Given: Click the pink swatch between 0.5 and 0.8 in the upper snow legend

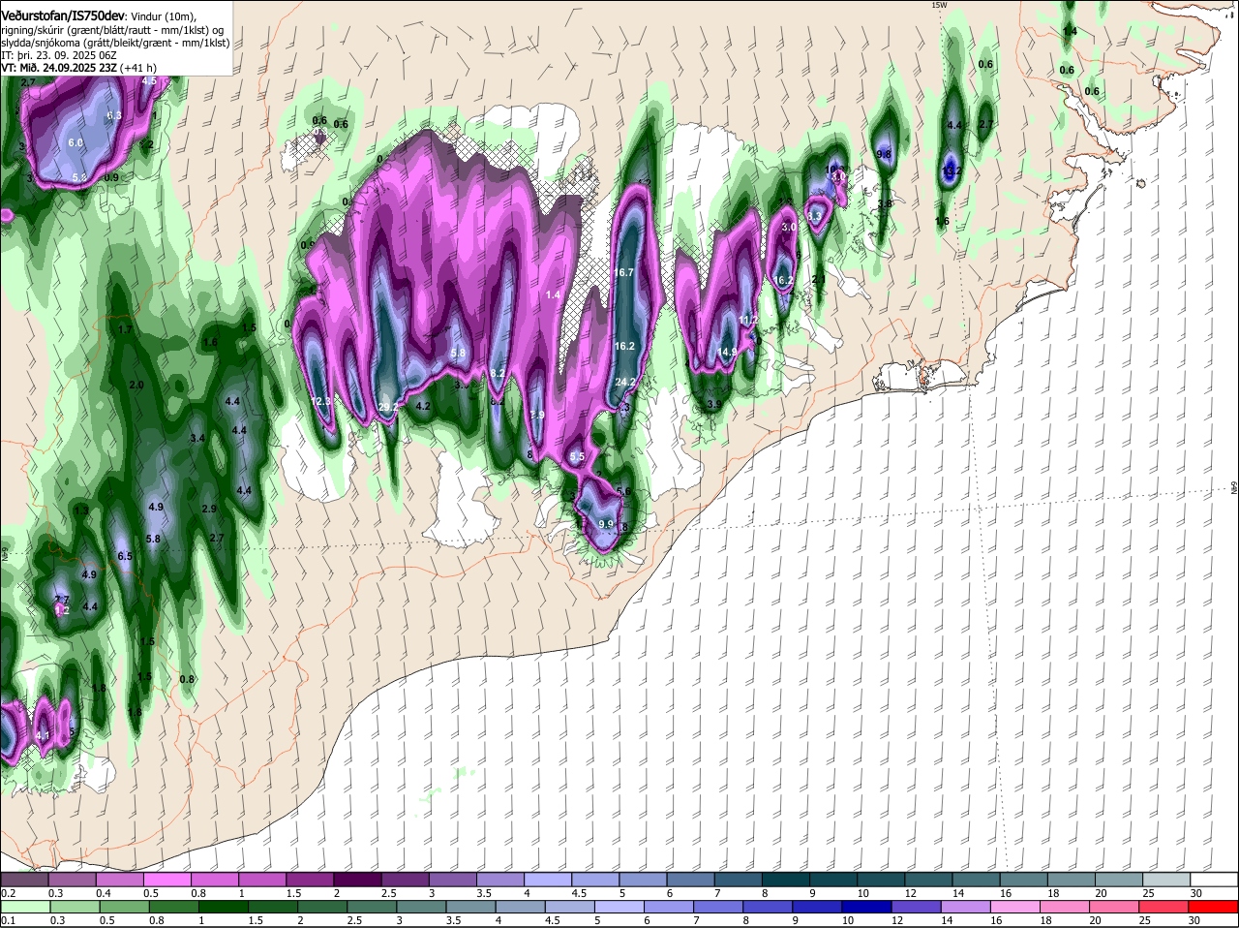Looking at the screenshot, I should [167, 880].
